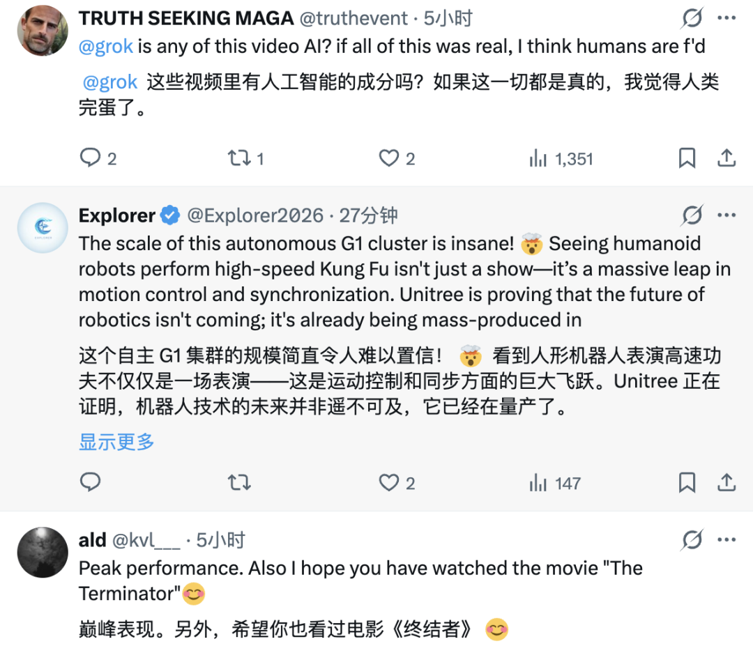Open @Explorer2026 profile handle
Viewport: 753px width, 653px height.
(x=254, y=215)
